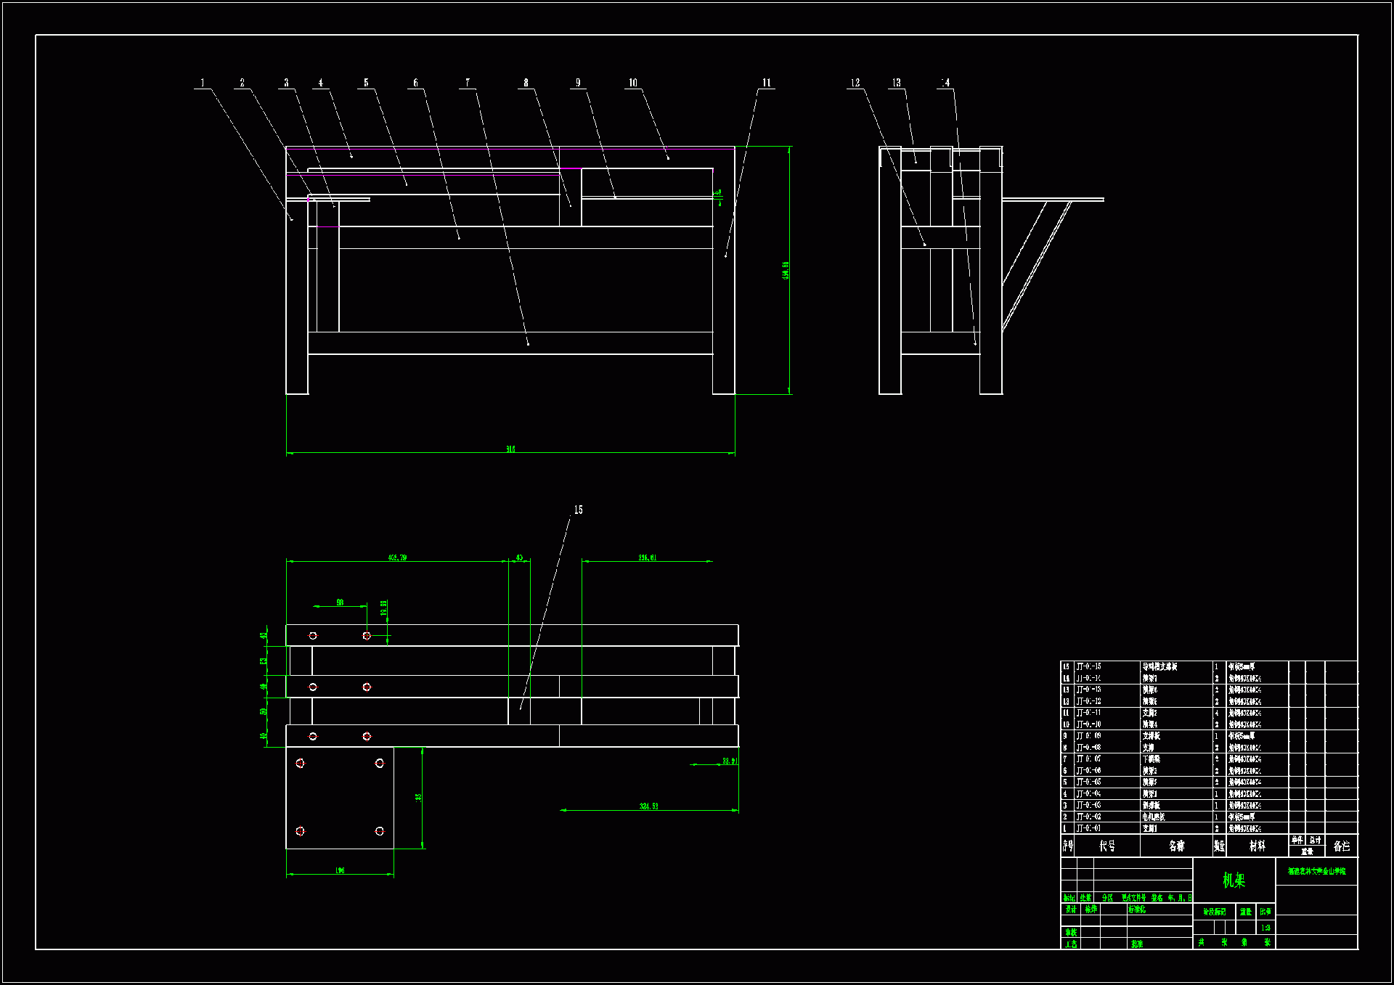Image resolution: width=1394 pixels, height=985 pixels.
Task: Click the 38.91 dimension label
Action: pyautogui.click(x=730, y=761)
